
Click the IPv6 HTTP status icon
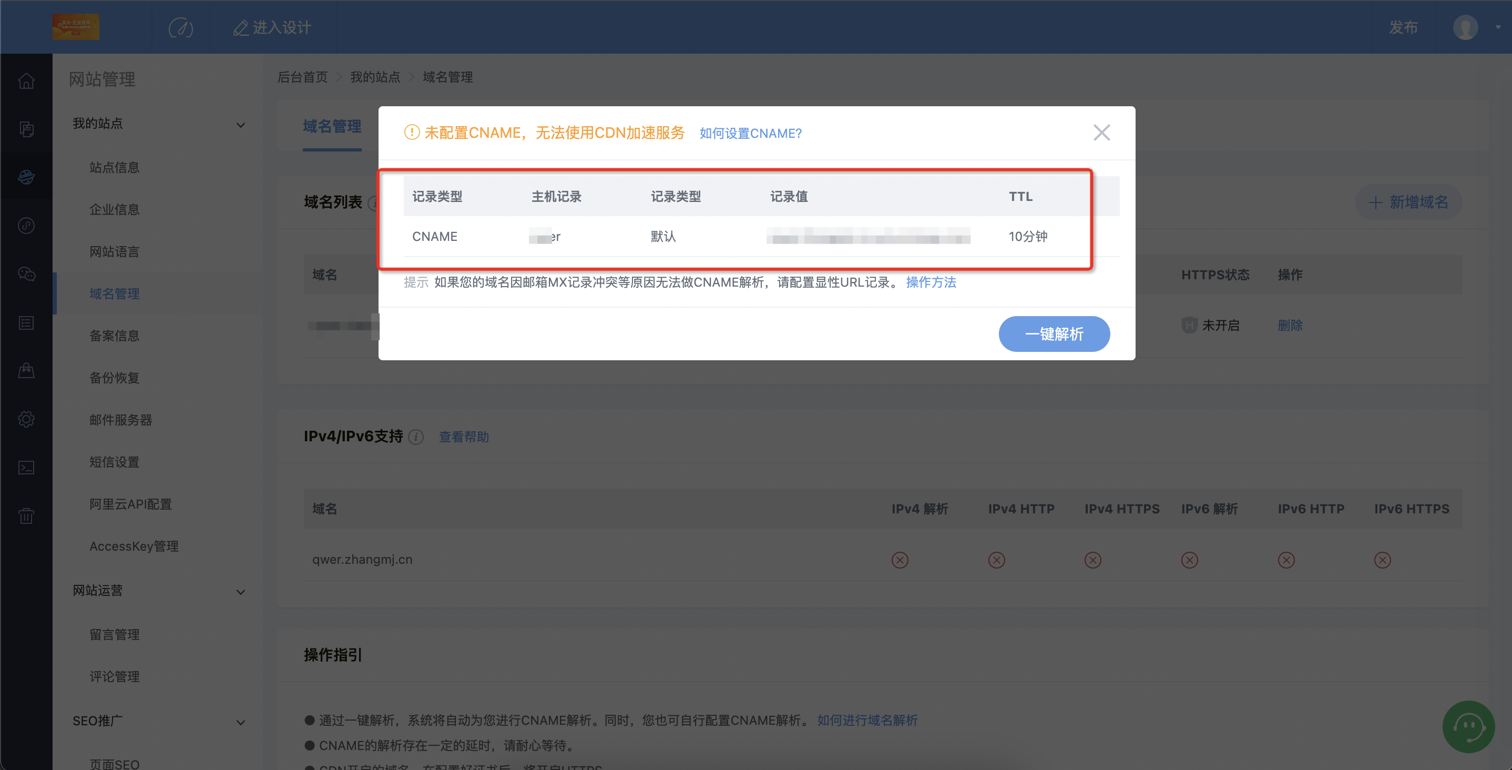tap(1286, 560)
